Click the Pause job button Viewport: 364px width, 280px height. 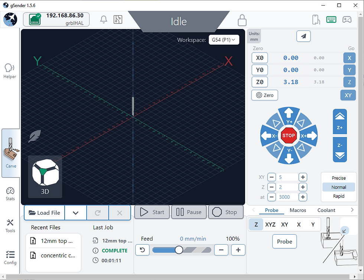(x=189, y=212)
